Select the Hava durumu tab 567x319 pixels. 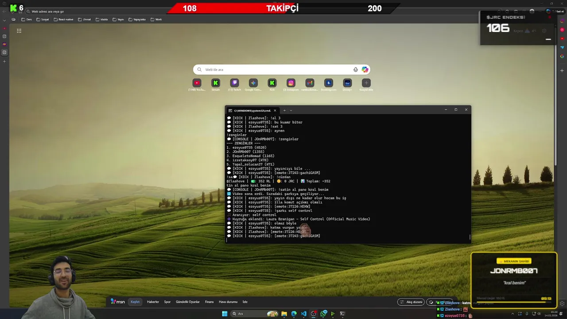pyautogui.click(x=228, y=302)
